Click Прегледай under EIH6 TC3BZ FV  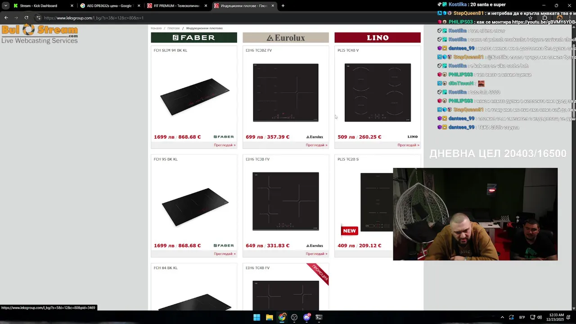coord(316,145)
